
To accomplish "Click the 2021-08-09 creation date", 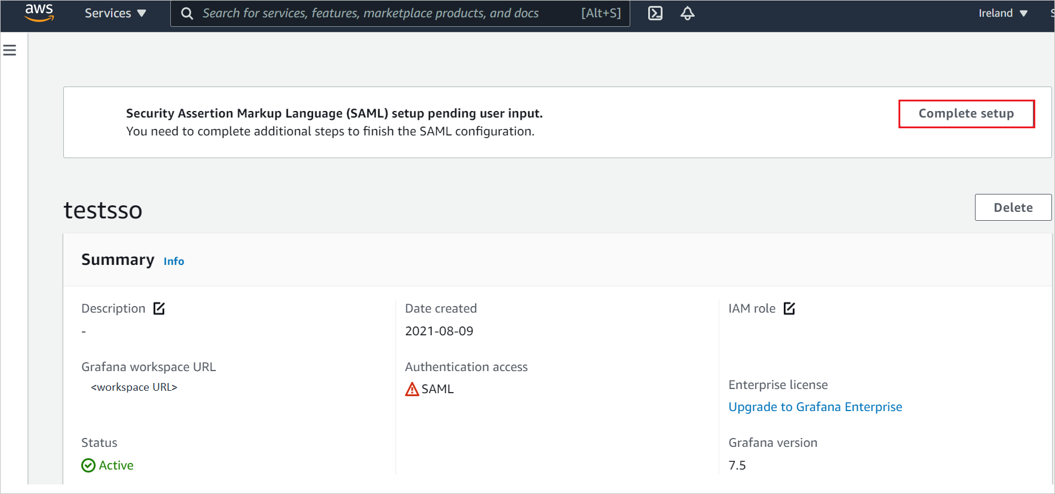I will pyautogui.click(x=439, y=331).
